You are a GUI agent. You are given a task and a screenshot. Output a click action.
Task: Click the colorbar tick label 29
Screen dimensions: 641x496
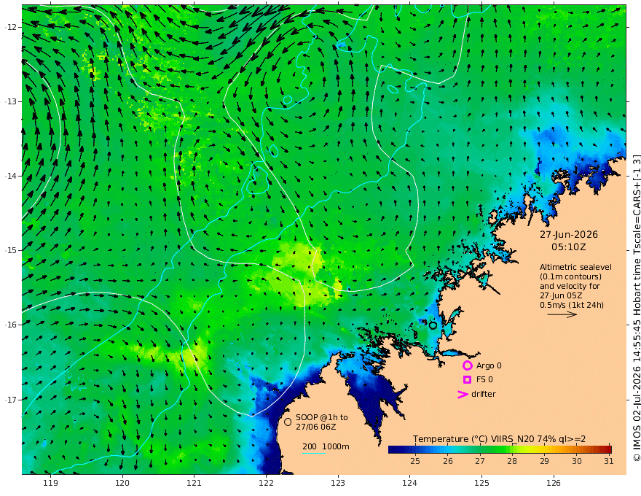(544, 461)
